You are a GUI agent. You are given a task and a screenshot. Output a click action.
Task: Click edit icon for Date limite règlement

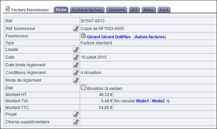tap(76, 65)
